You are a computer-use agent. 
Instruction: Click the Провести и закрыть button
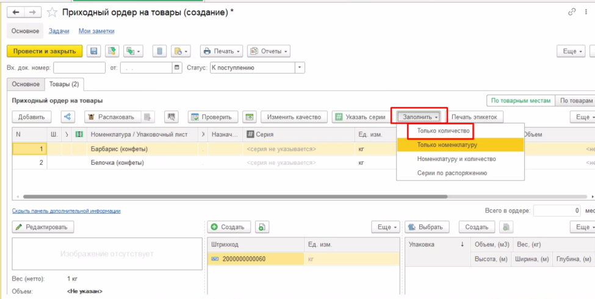pyautogui.click(x=44, y=51)
